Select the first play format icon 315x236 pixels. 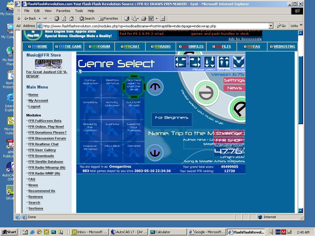pyautogui.click(x=180, y=61)
